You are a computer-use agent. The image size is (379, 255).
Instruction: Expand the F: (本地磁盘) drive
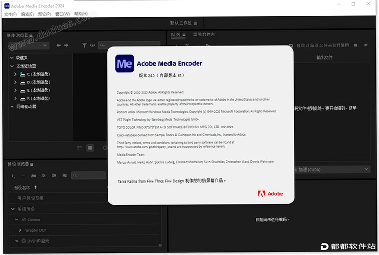tap(15, 98)
